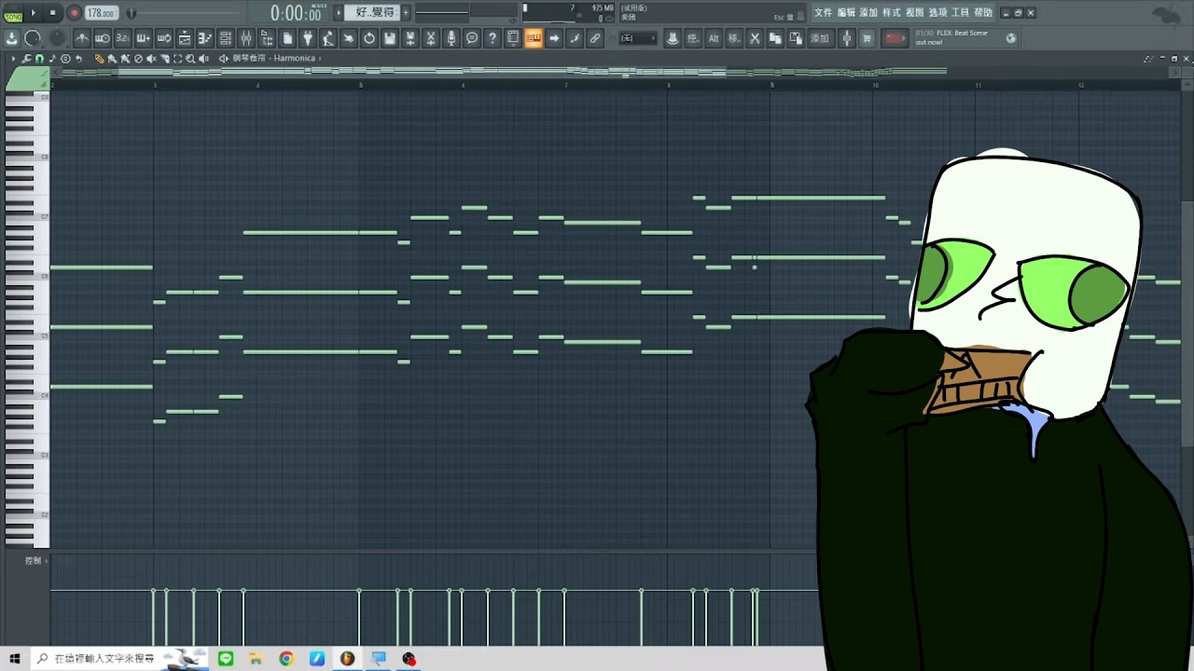Click the 178.000 tempo field

100,13
